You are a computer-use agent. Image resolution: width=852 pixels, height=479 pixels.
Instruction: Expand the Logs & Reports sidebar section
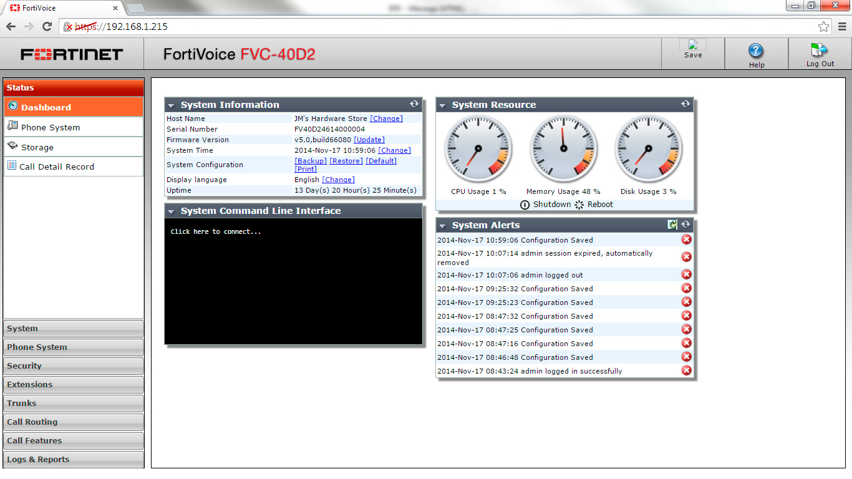74,459
